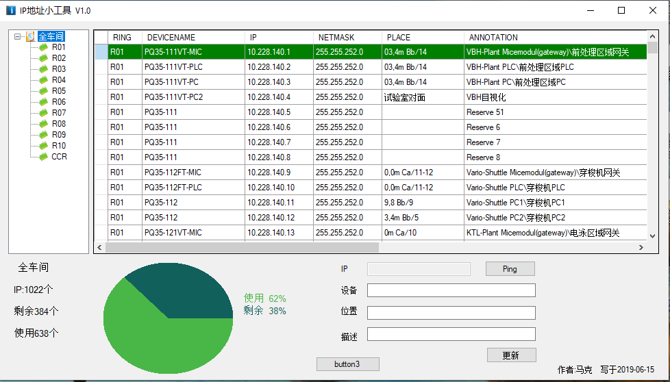Select the Reserve 7 annotation cell
Viewport: 670px width, 382px height.
(x=555, y=142)
